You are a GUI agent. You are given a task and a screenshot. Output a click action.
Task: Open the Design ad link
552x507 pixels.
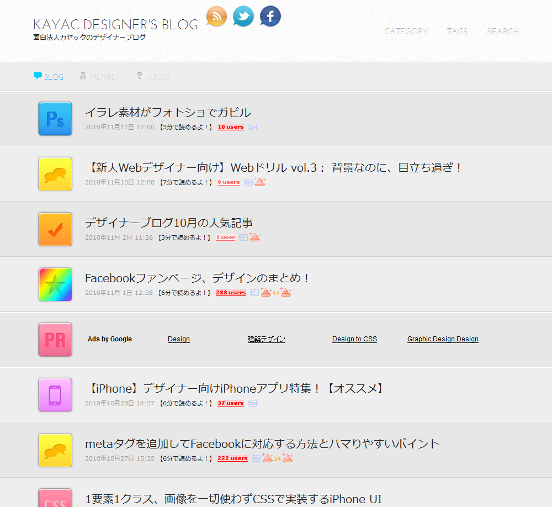click(178, 339)
